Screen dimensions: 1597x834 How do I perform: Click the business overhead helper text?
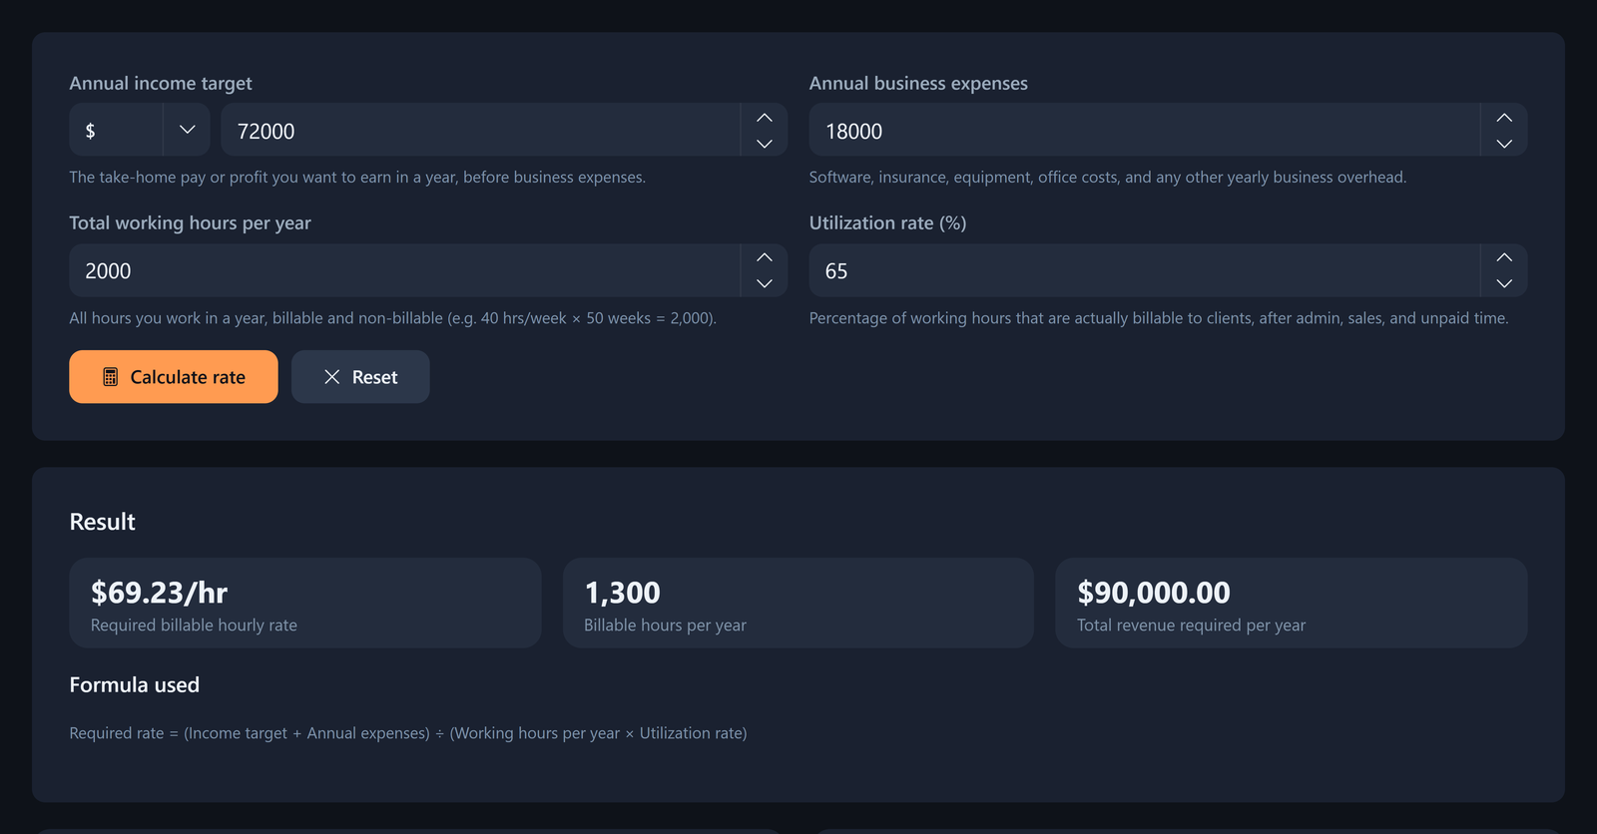tap(1108, 178)
